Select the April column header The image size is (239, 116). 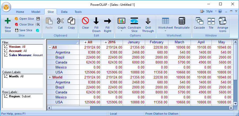click(x=201, y=42)
